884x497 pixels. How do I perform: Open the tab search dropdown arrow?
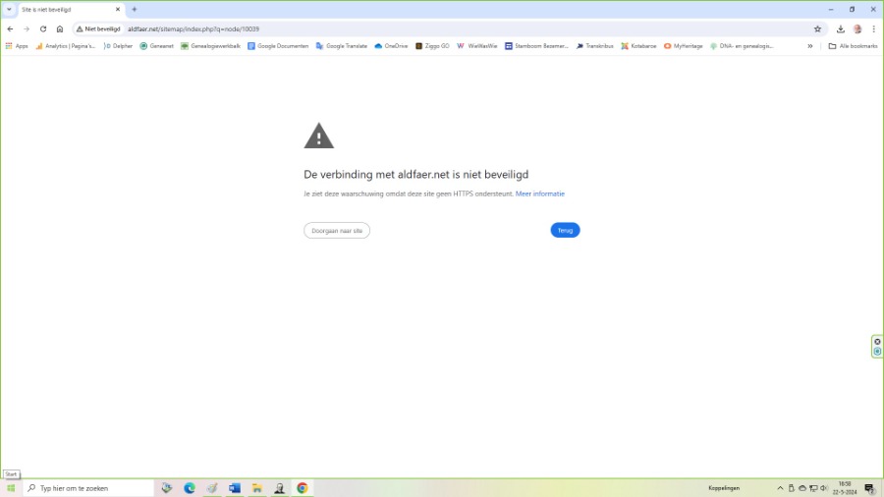pyautogui.click(x=8, y=9)
